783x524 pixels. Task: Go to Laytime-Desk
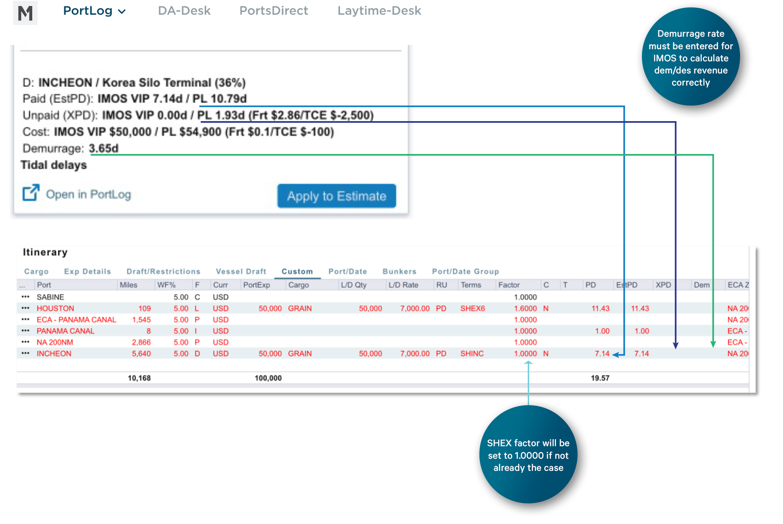pyautogui.click(x=379, y=11)
